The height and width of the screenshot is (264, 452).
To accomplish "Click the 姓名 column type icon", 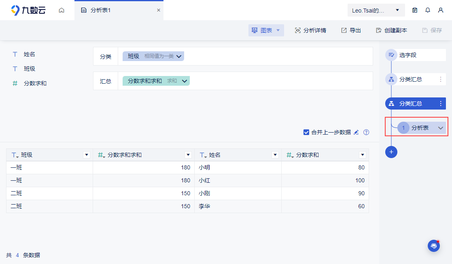I will 203,155.
